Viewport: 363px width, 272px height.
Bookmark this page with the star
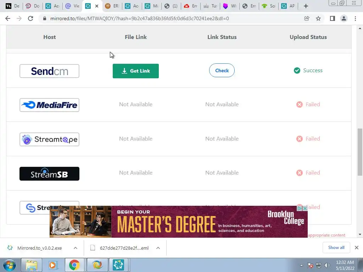click(318, 18)
